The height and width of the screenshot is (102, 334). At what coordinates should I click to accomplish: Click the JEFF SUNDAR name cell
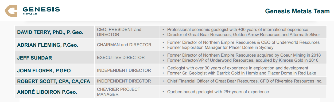(55, 58)
